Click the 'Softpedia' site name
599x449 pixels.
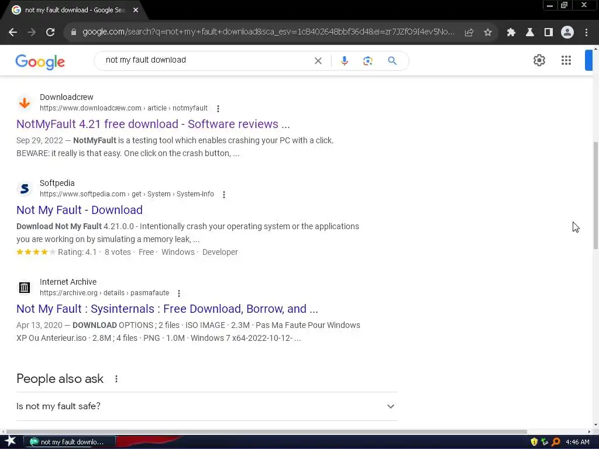click(57, 183)
